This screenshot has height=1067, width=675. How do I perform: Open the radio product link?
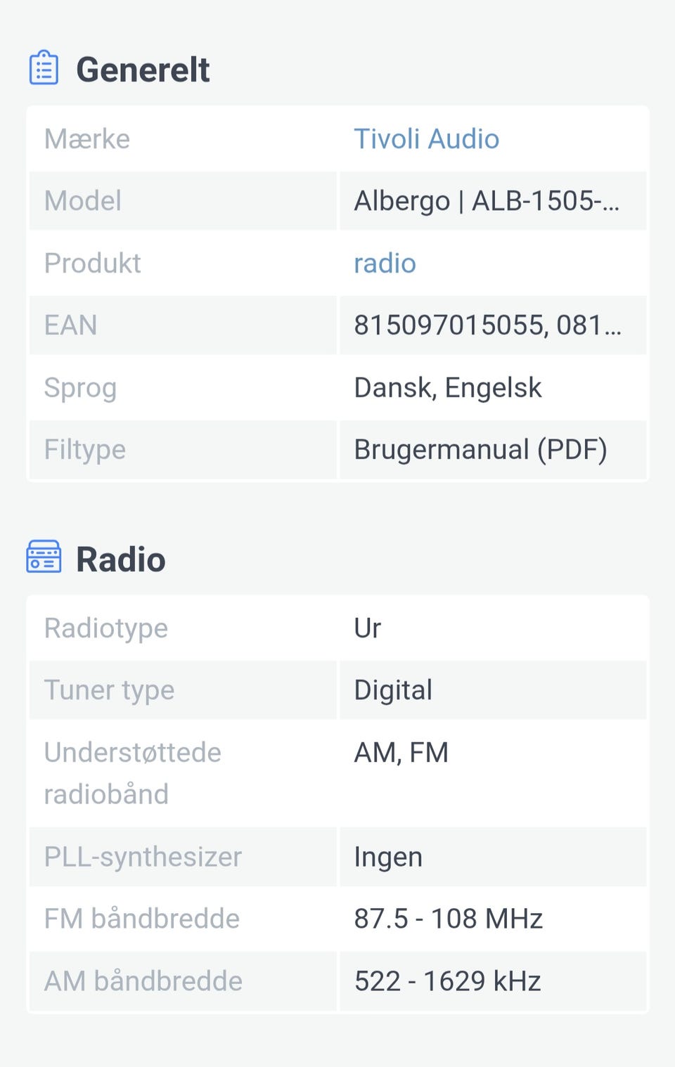pos(385,264)
